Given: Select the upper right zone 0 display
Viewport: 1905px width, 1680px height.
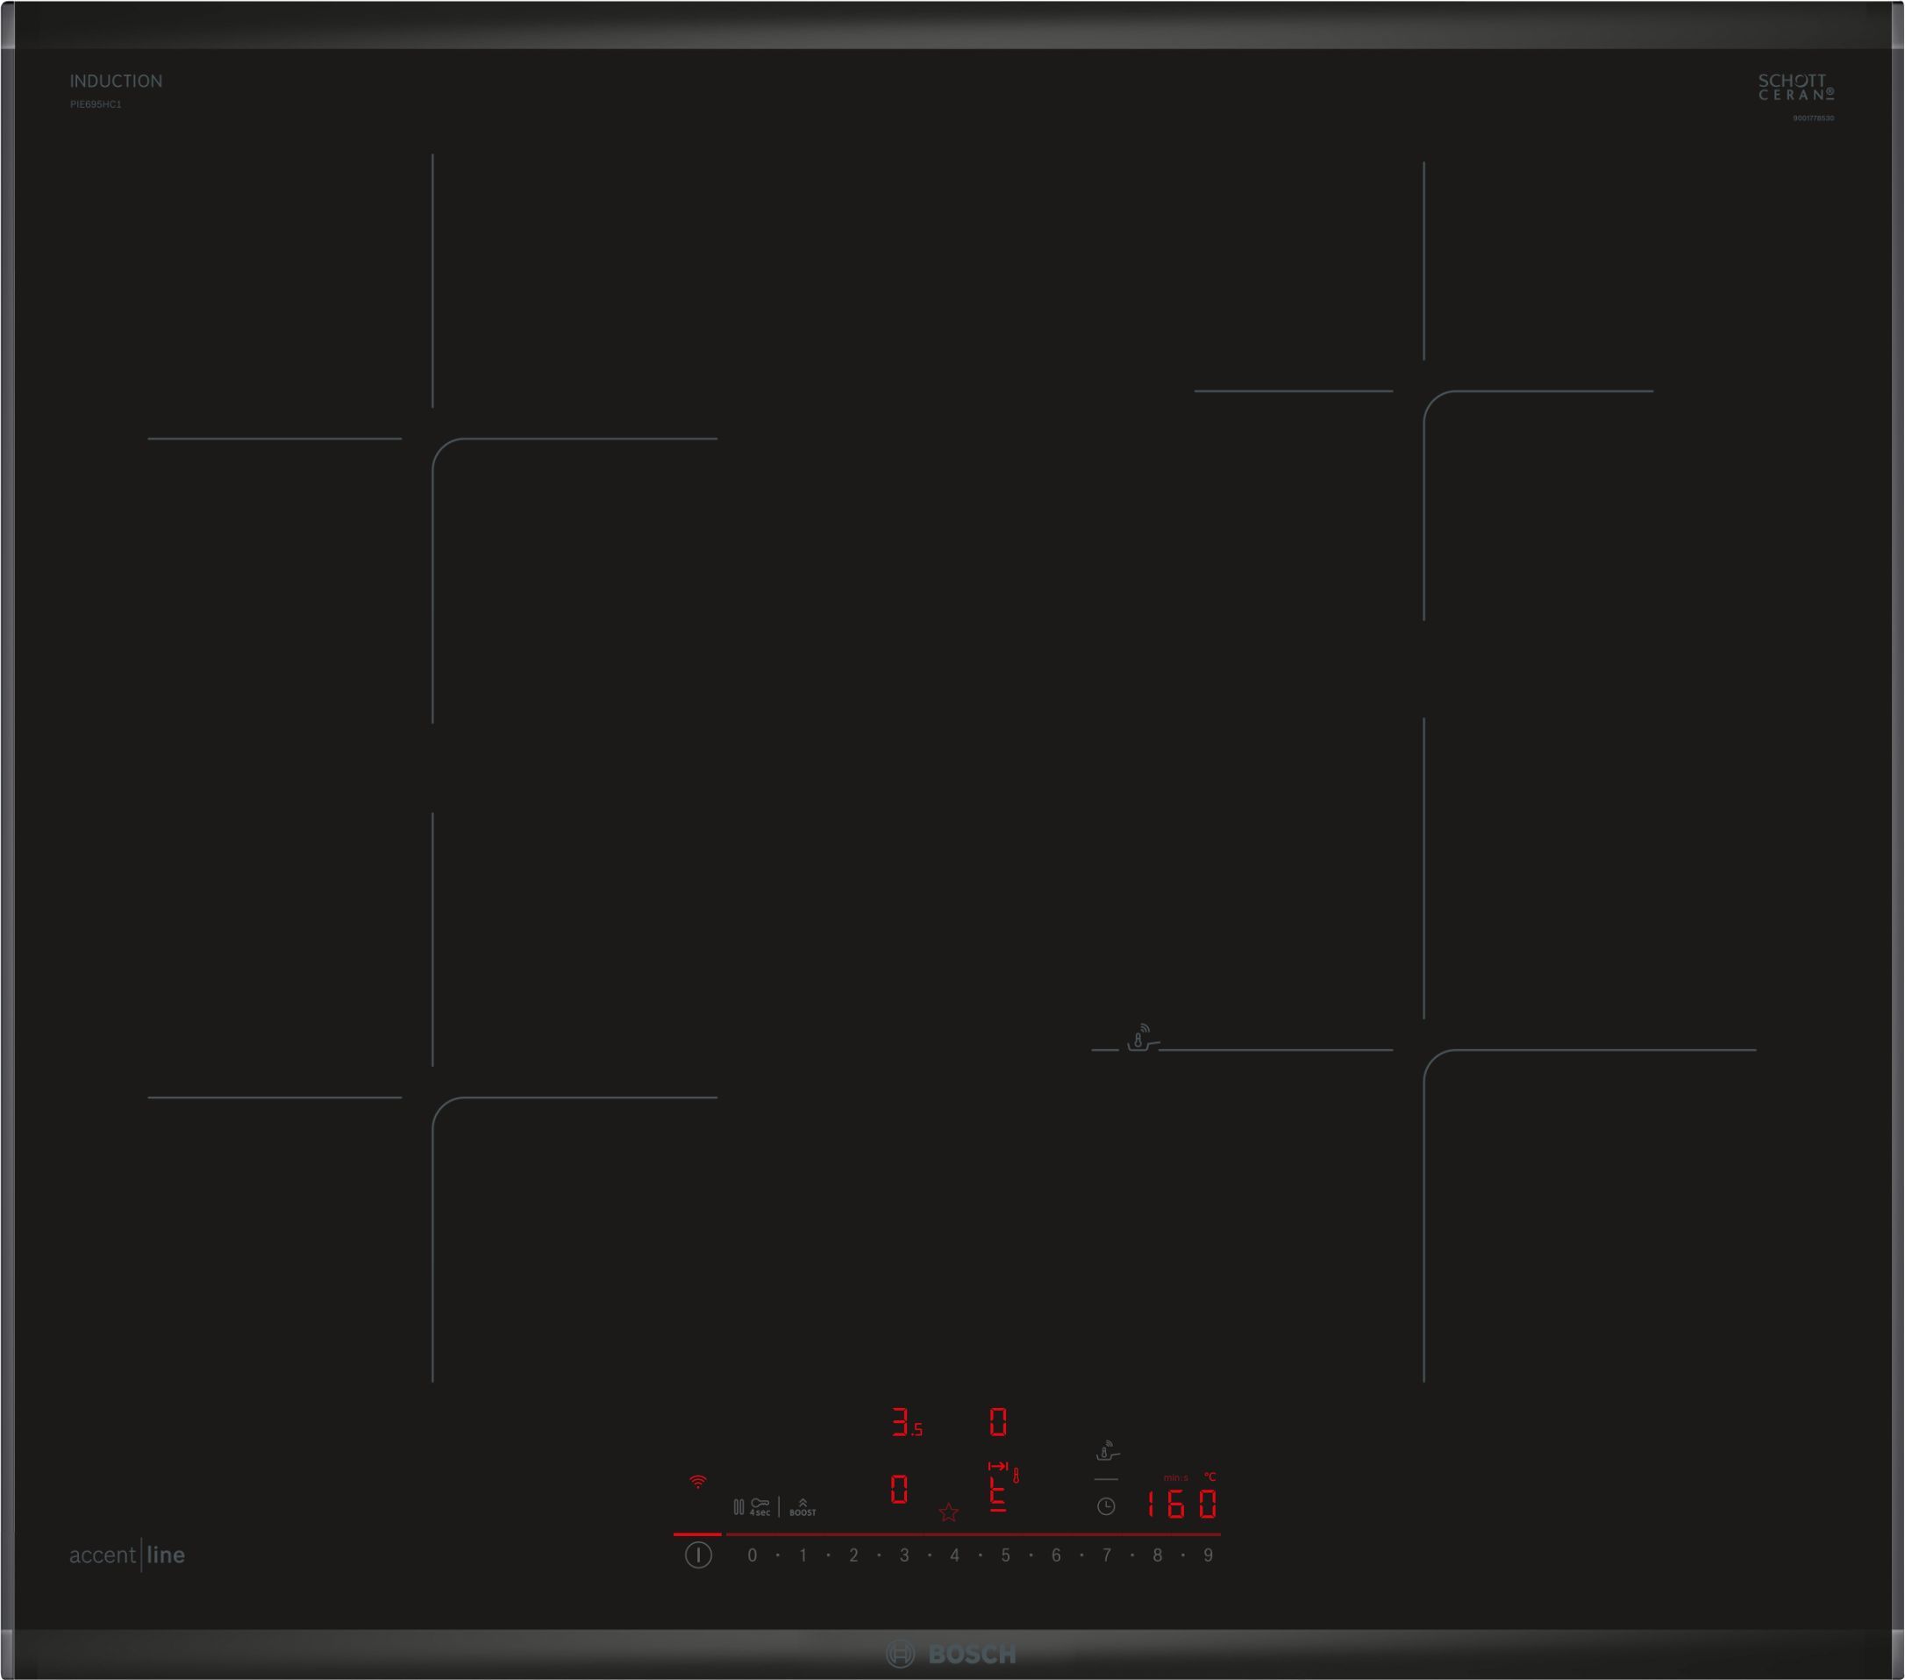Looking at the screenshot, I should [997, 1423].
